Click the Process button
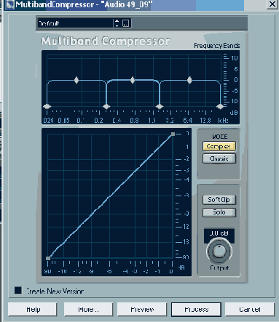The height and width of the screenshot is (322, 279). coord(196,310)
